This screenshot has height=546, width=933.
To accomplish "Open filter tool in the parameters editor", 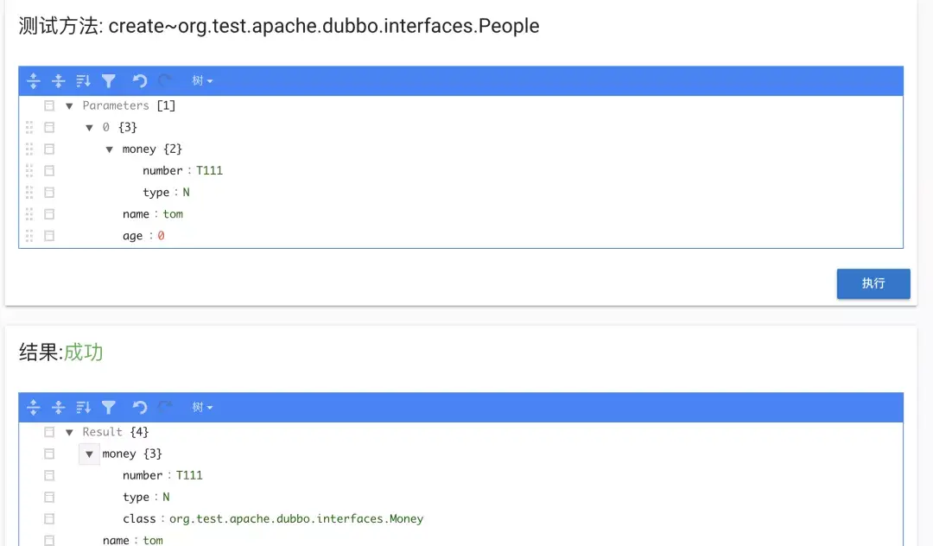I will pos(108,81).
